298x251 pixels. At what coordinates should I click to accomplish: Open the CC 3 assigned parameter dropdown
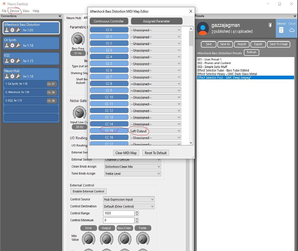click(x=155, y=50)
